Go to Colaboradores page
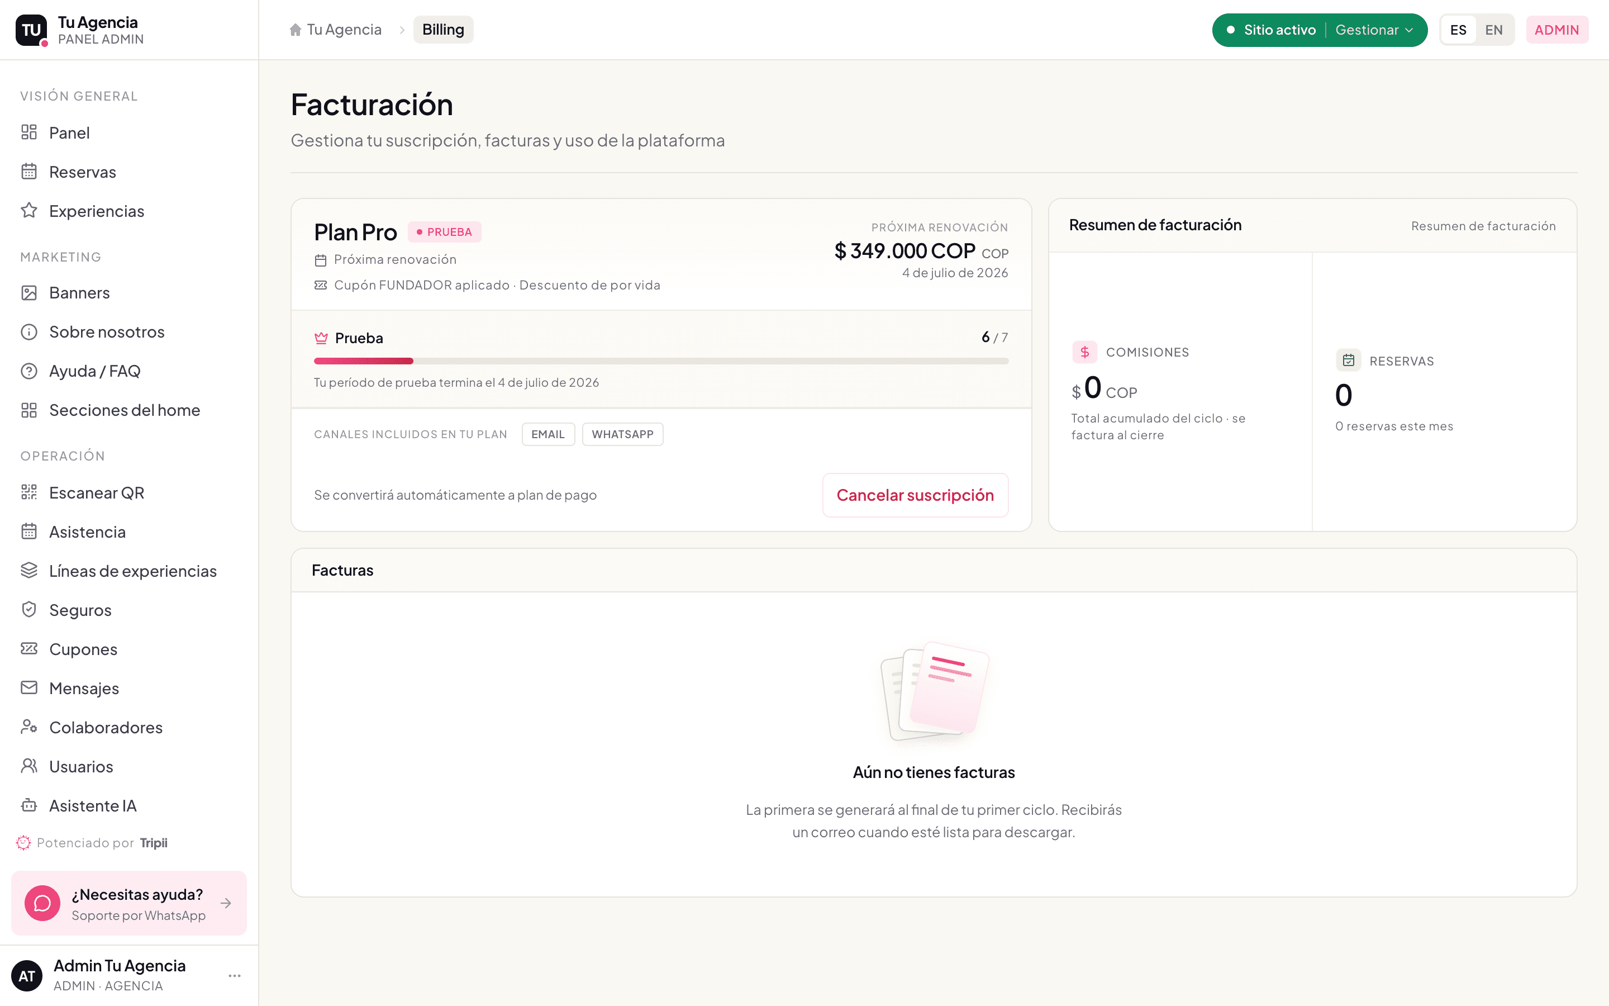Image resolution: width=1609 pixels, height=1006 pixels. 129,727
